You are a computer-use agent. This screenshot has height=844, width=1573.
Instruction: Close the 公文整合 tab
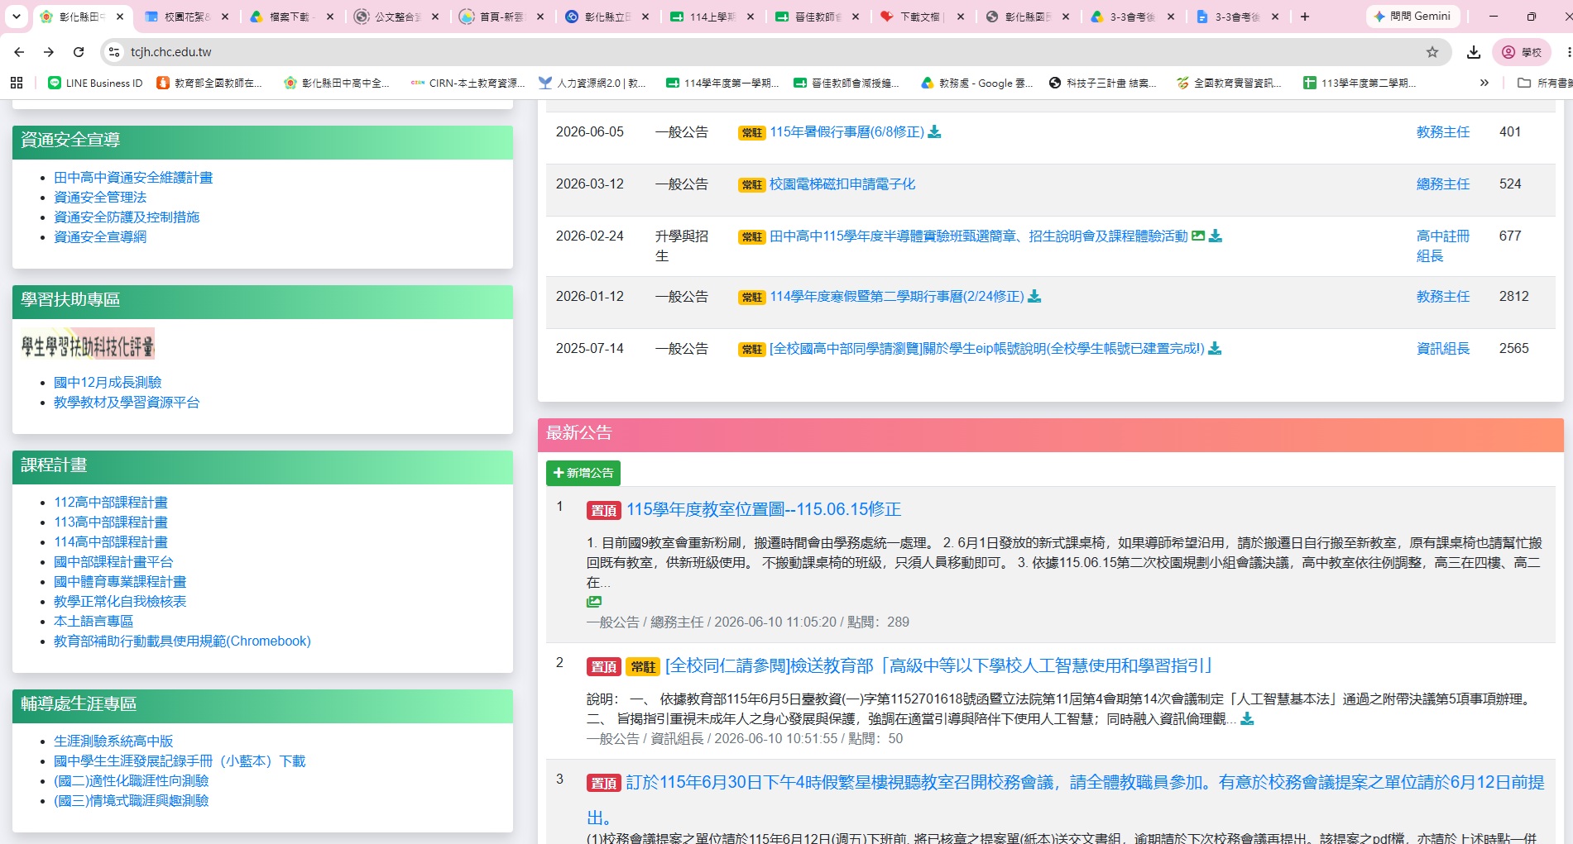435,17
